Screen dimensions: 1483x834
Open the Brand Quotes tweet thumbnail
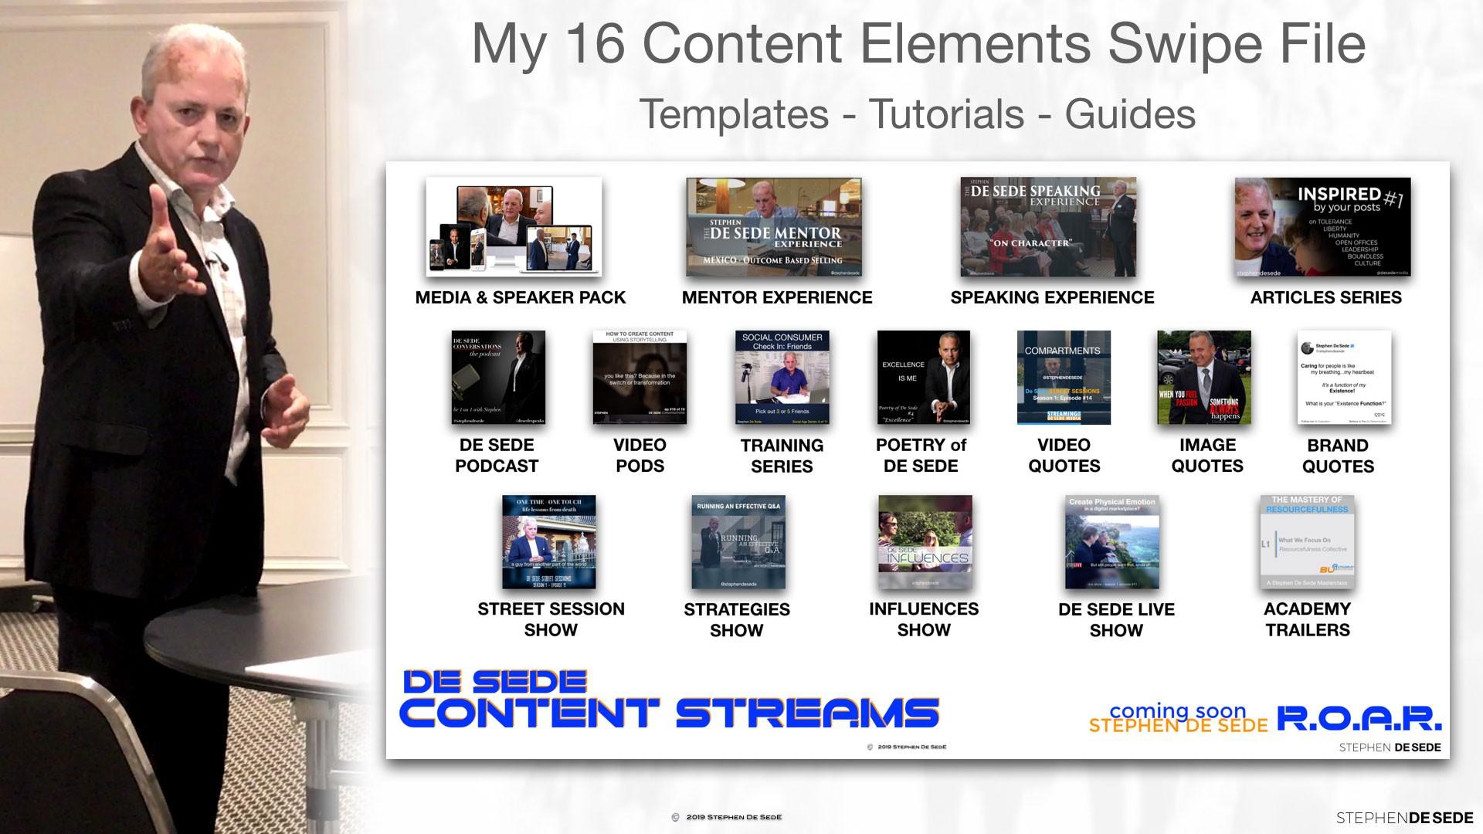click(x=1344, y=378)
